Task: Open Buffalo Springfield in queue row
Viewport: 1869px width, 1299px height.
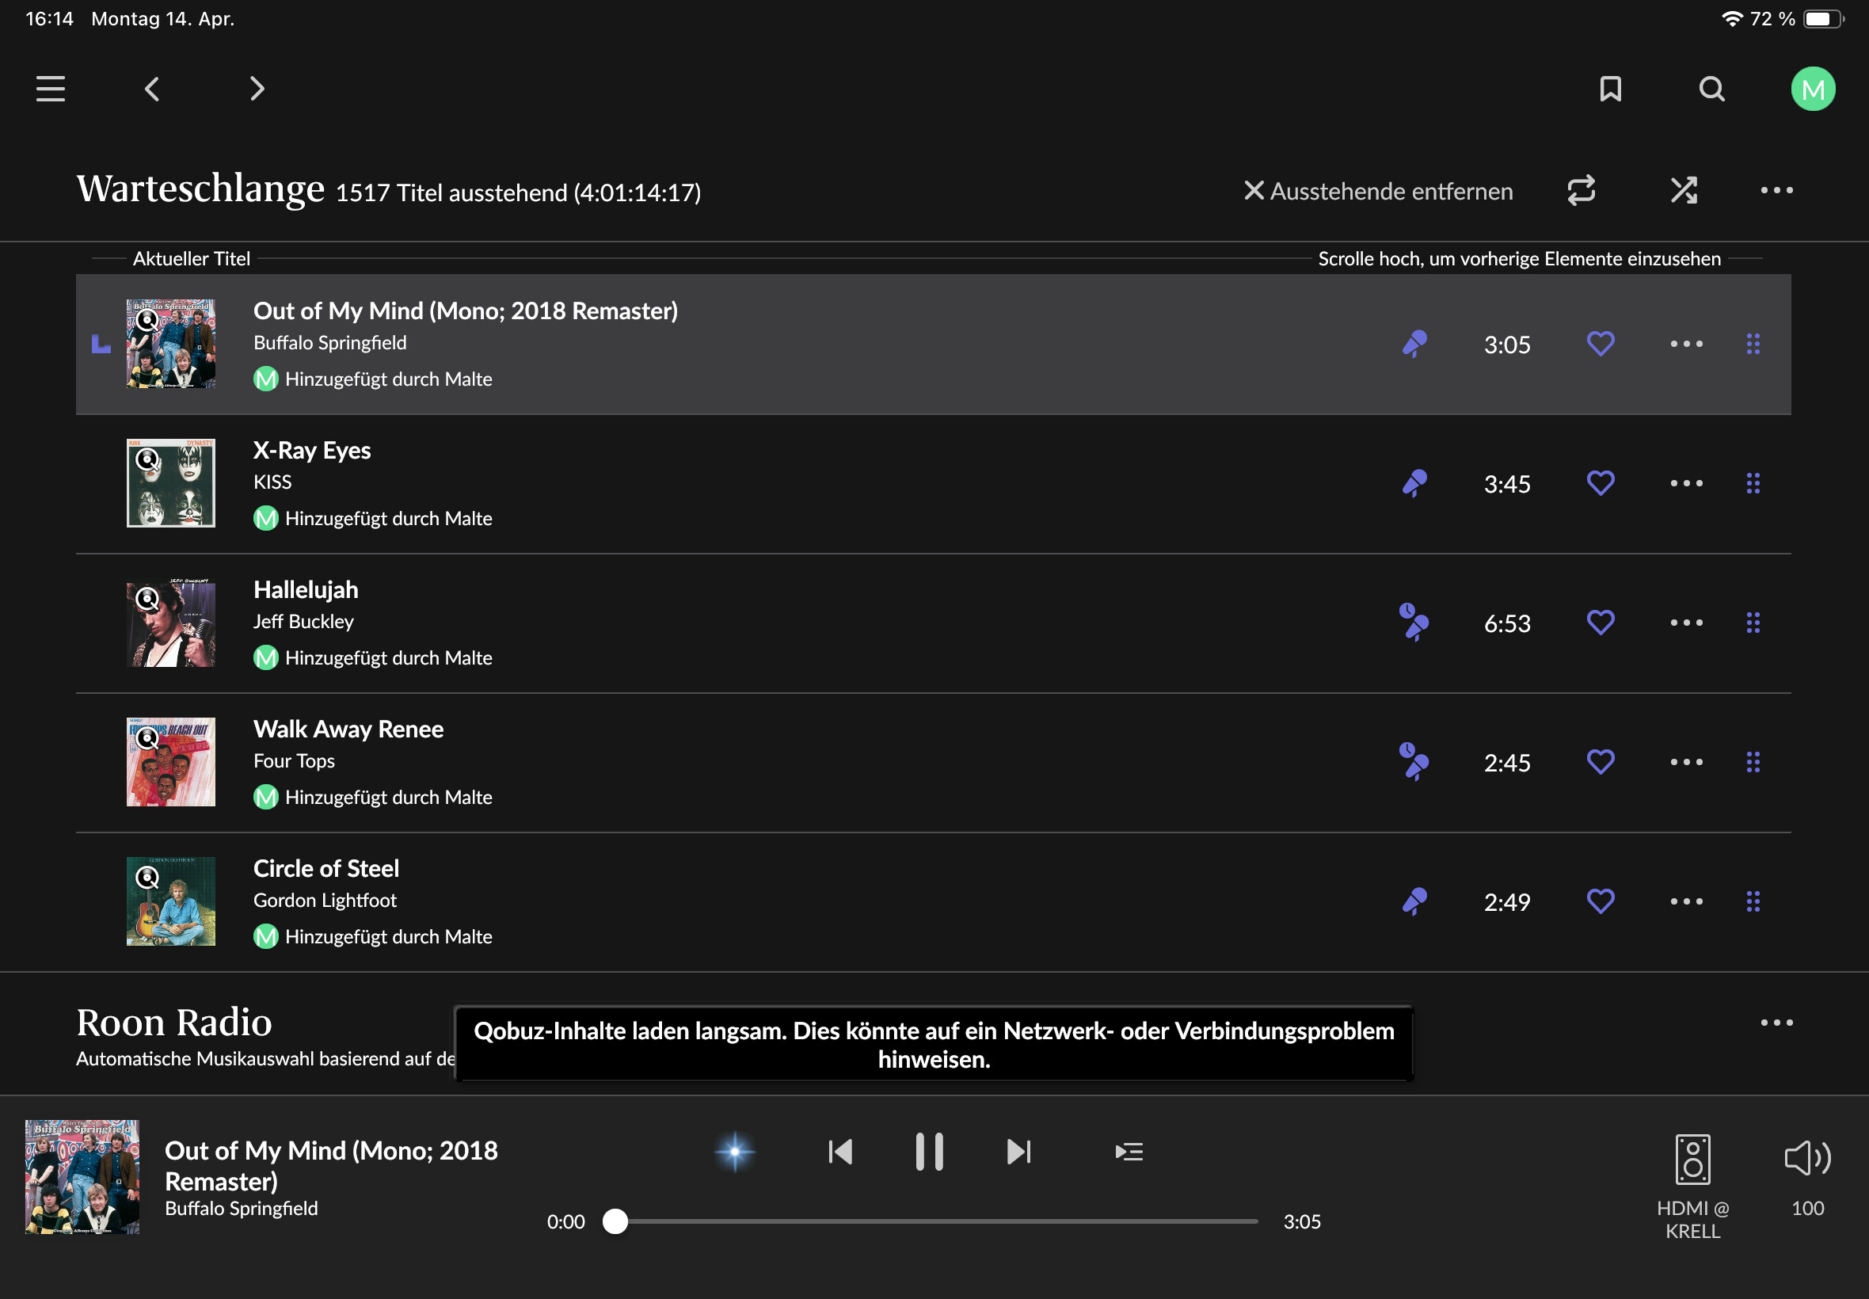Action: (x=329, y=343)
